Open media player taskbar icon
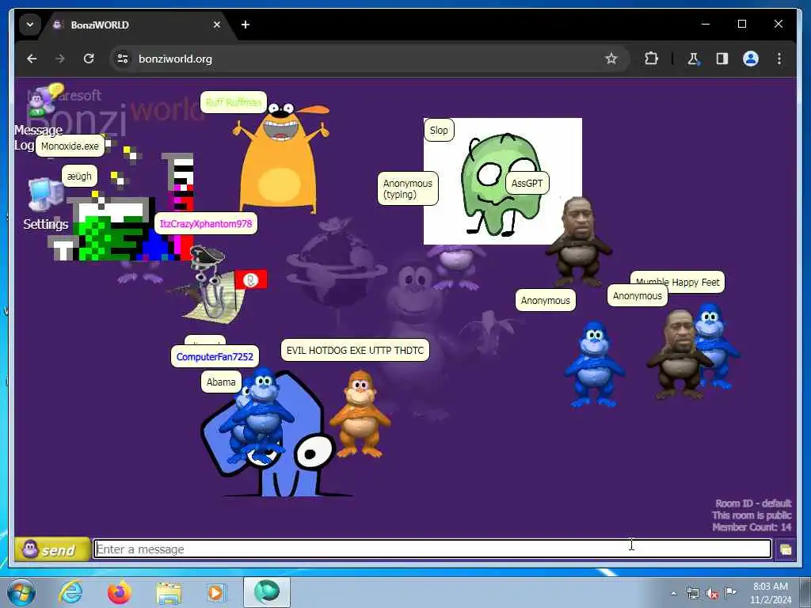Image resolution: width=811 pixels, height=608 pixels. pos(215,592)
